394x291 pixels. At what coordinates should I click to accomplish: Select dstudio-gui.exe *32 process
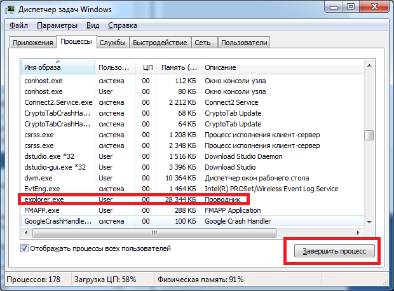click(x=193, y=167)
